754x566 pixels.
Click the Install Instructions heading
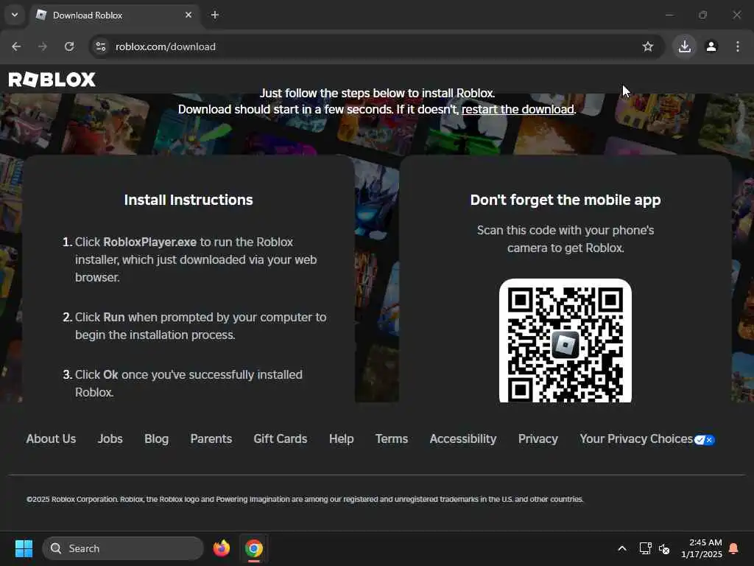pos(188,200)
